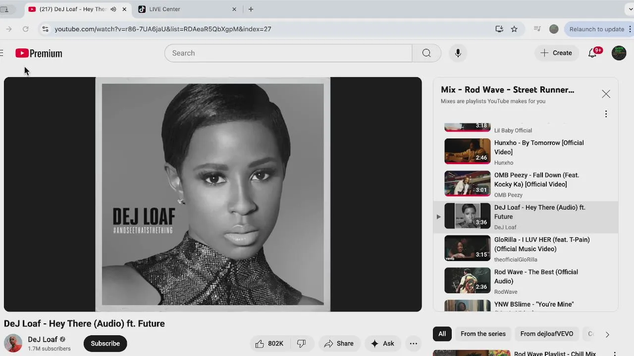Like the DeJ Loaf video
The image size is (634, 356).
click(x=269, y=344)
